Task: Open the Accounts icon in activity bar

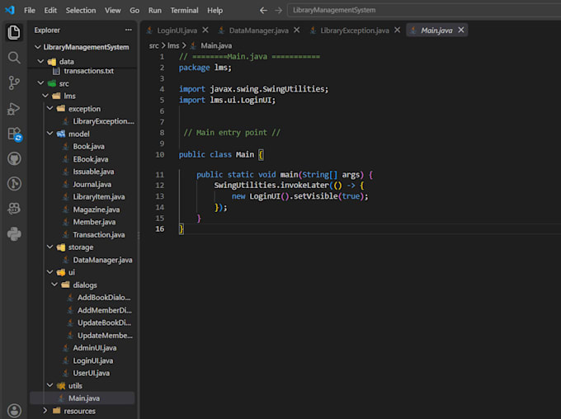Action: [14, 411]
